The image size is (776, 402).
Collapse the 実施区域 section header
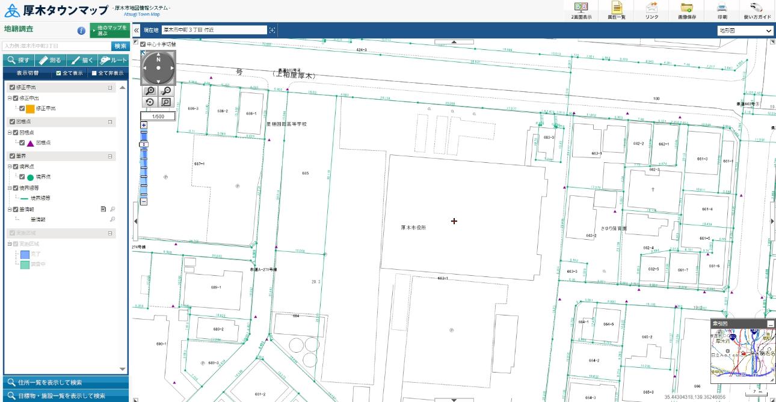pos(110,233)
